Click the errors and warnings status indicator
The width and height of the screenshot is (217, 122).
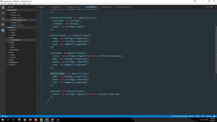click(x=4, y=116)
